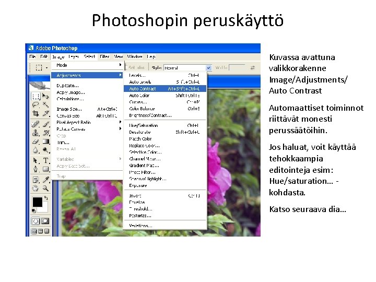Viewport: 376px width, 282px height.
Task: Choose Curves... adjustment
Action: 165,102
